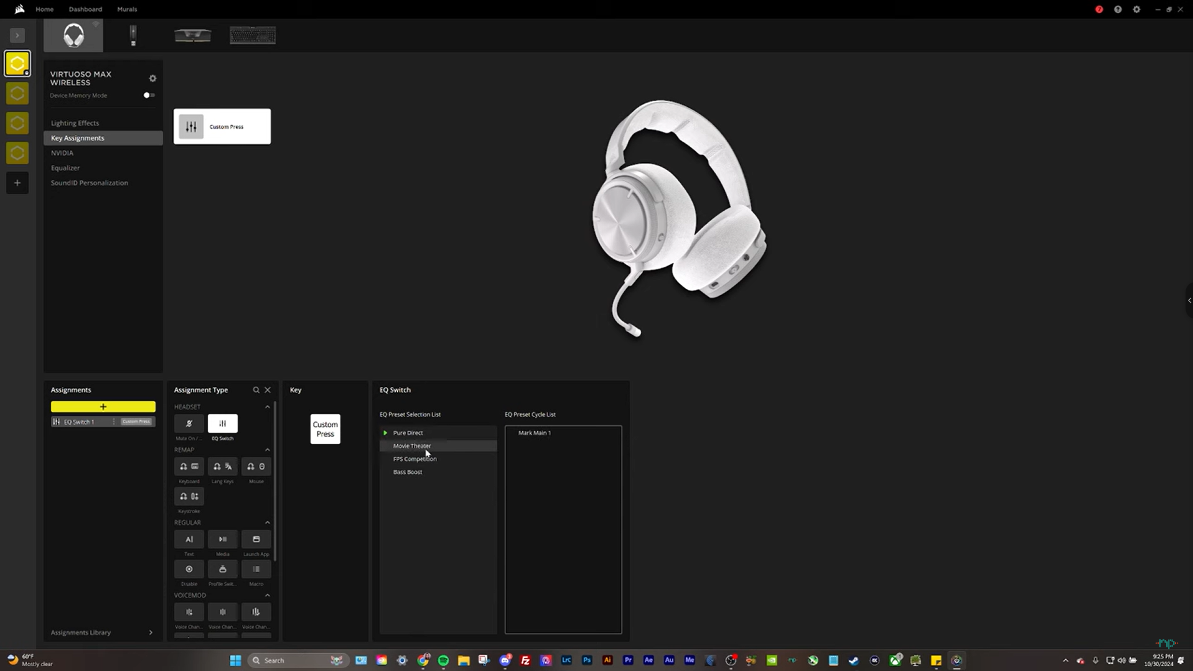Select the Virtuoso headset device thumbnail

tap(73, 35)
